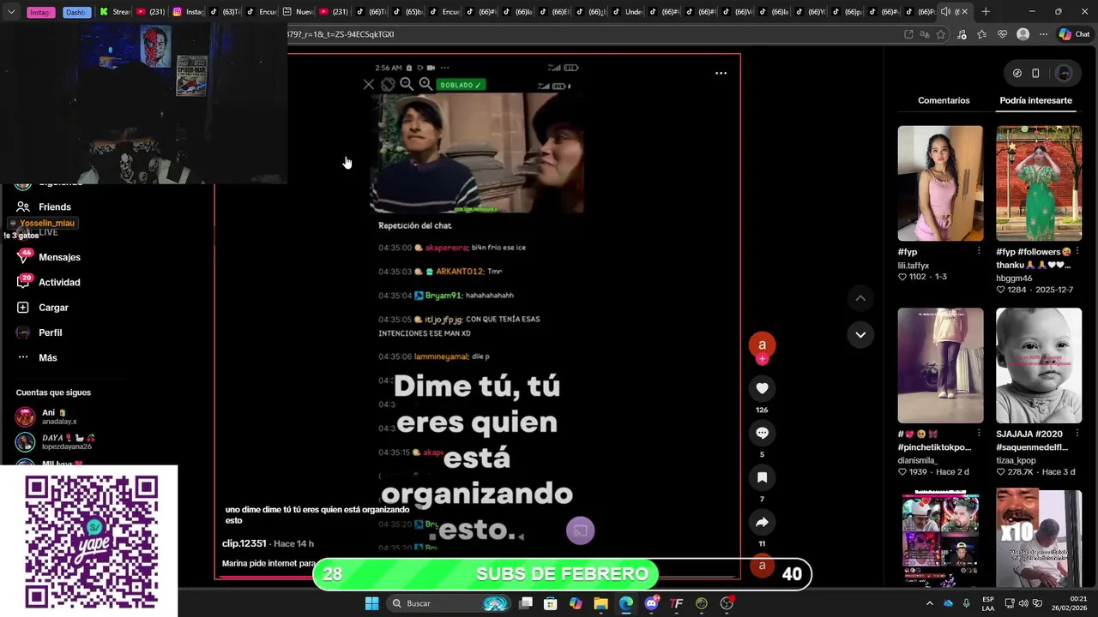Open browser favorites list icon
The width and height of the screenshot is (1098, 617).
[981, 34]
